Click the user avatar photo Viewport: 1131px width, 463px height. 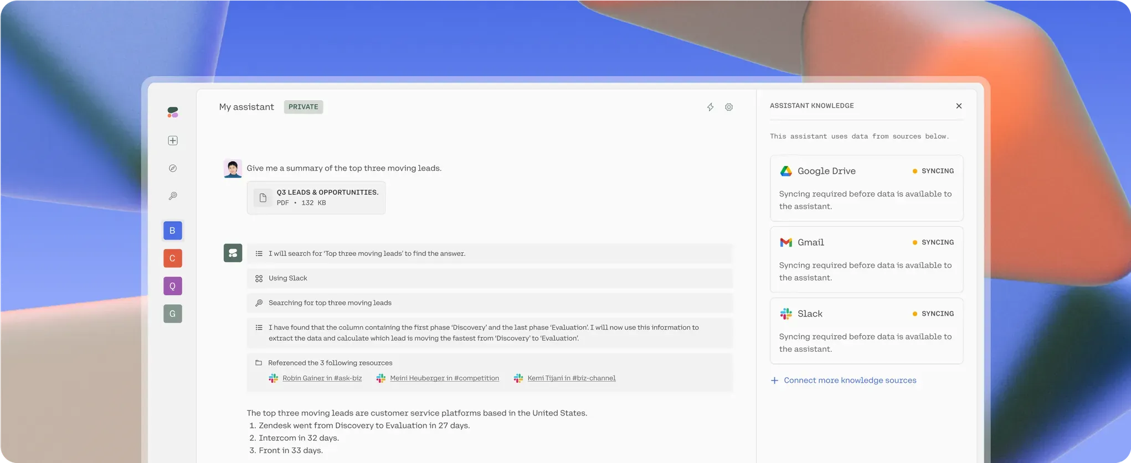click(x=233, y=169)
